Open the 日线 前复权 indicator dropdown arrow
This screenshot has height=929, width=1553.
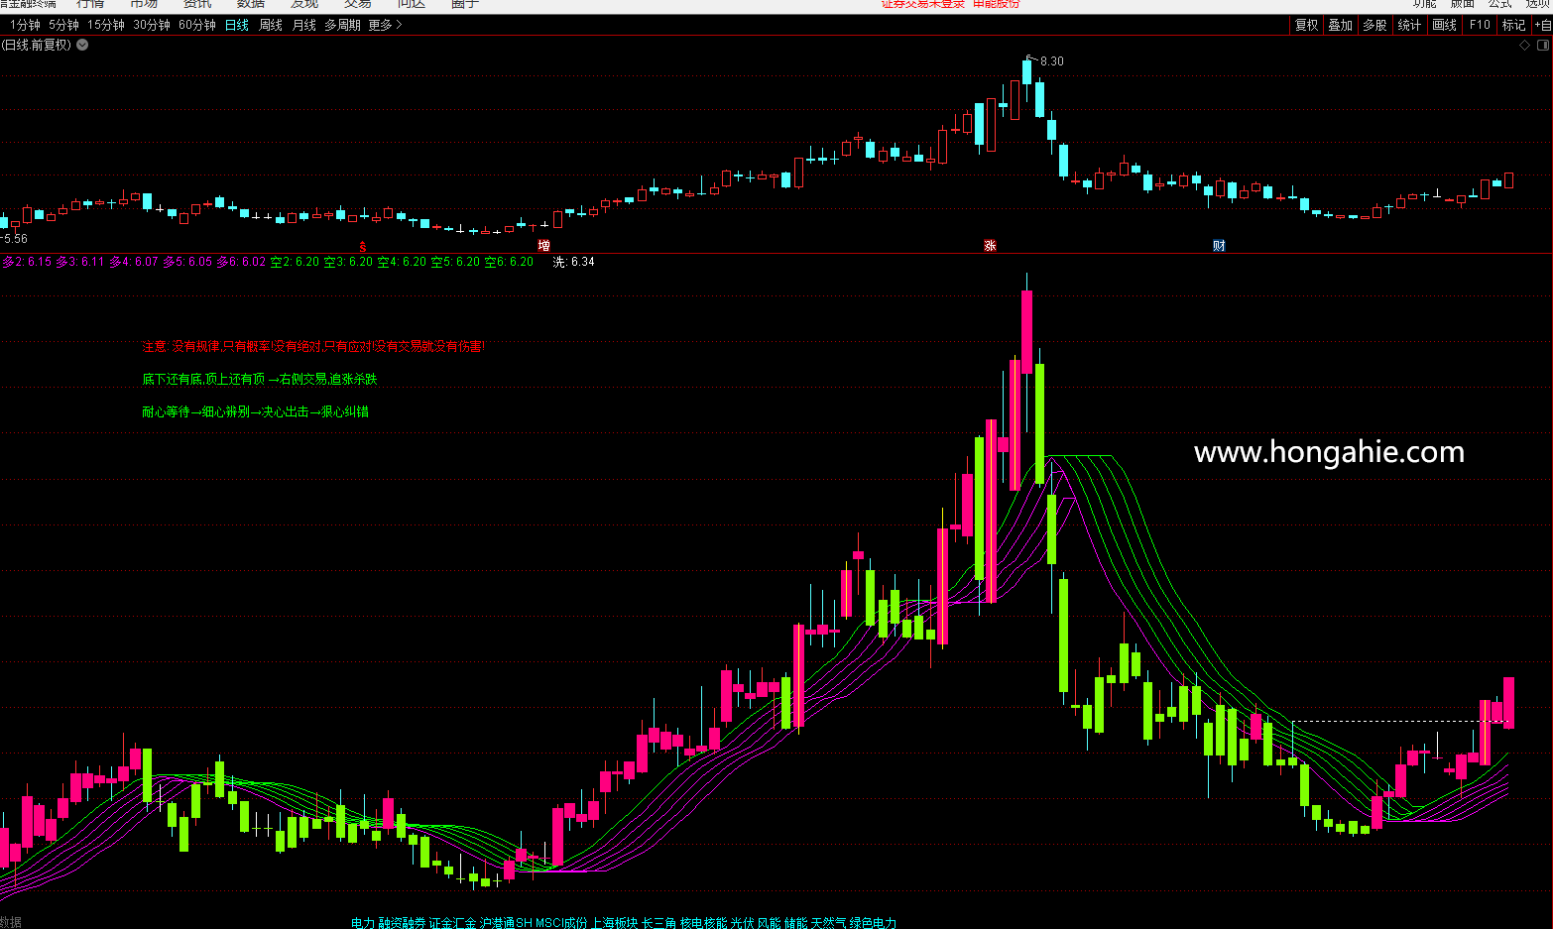tap(82, 45)
